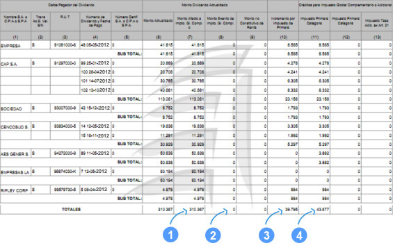Click the R.U.T cell 91081000-6
Screen dimensions: 393x250
click(x=65, y=45)
